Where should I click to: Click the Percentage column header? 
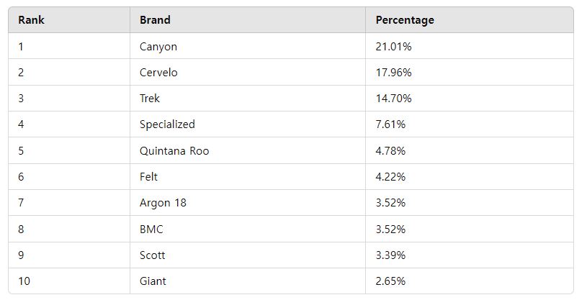[x=405, y=20]
